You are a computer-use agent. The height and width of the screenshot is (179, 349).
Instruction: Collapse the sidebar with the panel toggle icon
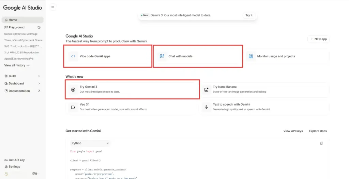point(52,7)
